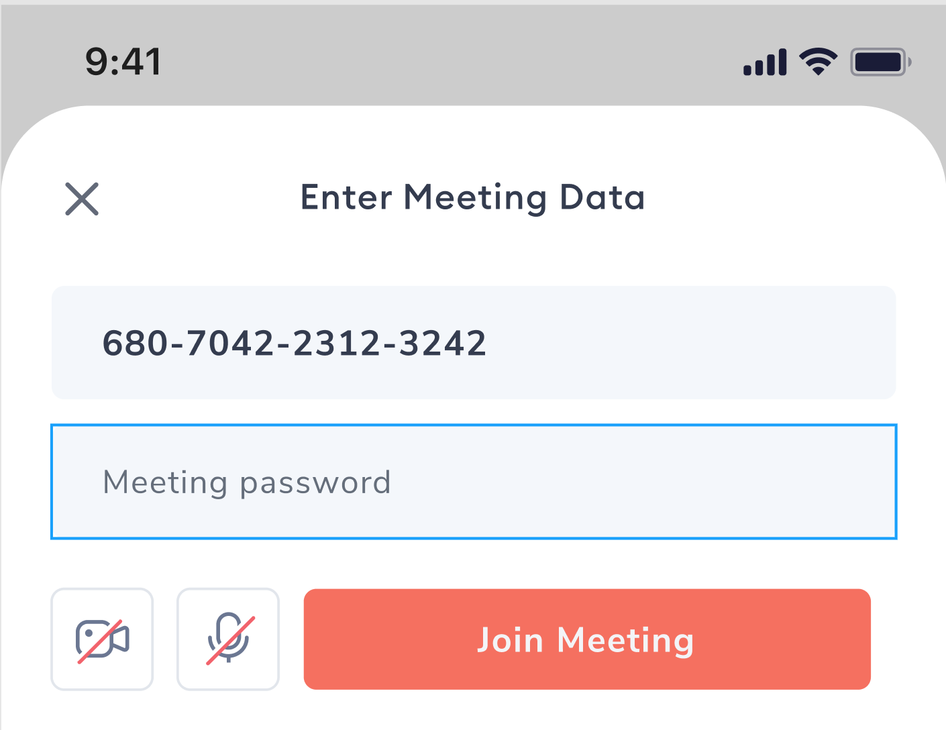Click the red Join Meeting label

click(586, 640)
